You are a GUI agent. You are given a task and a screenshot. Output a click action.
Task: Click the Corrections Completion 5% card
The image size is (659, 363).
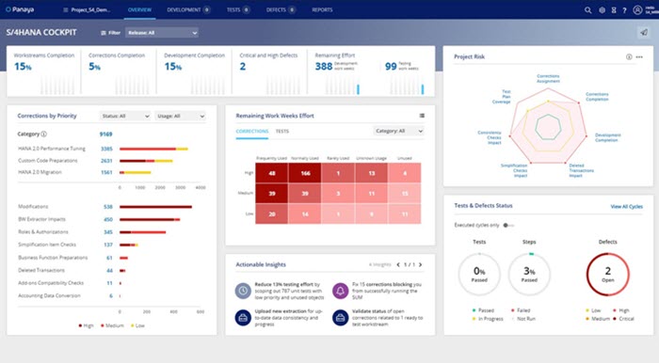click(x=119, y=71)
